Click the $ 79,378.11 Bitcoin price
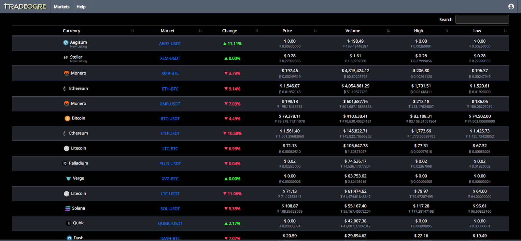521x241 pixels. click(289, 116)
